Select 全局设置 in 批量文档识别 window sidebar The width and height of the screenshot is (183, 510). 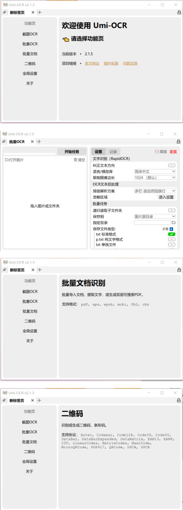click(29, 331)
